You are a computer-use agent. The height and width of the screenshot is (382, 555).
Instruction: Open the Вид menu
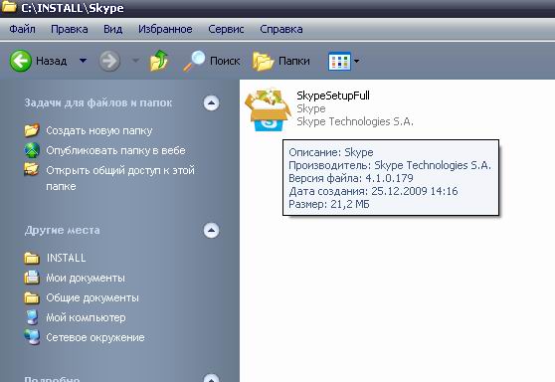(x=113, y=29)
